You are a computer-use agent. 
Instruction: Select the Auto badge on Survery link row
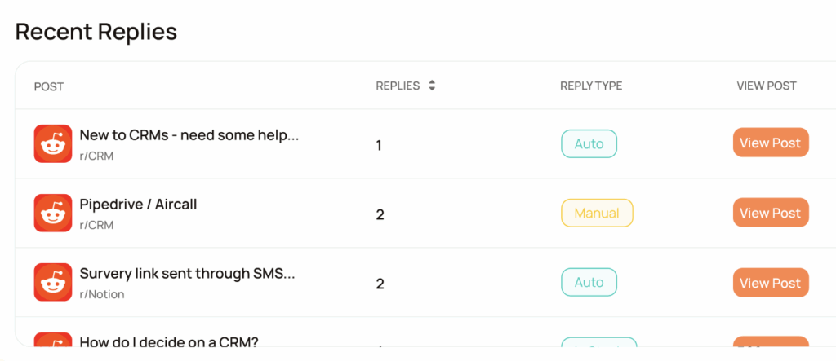589,282
